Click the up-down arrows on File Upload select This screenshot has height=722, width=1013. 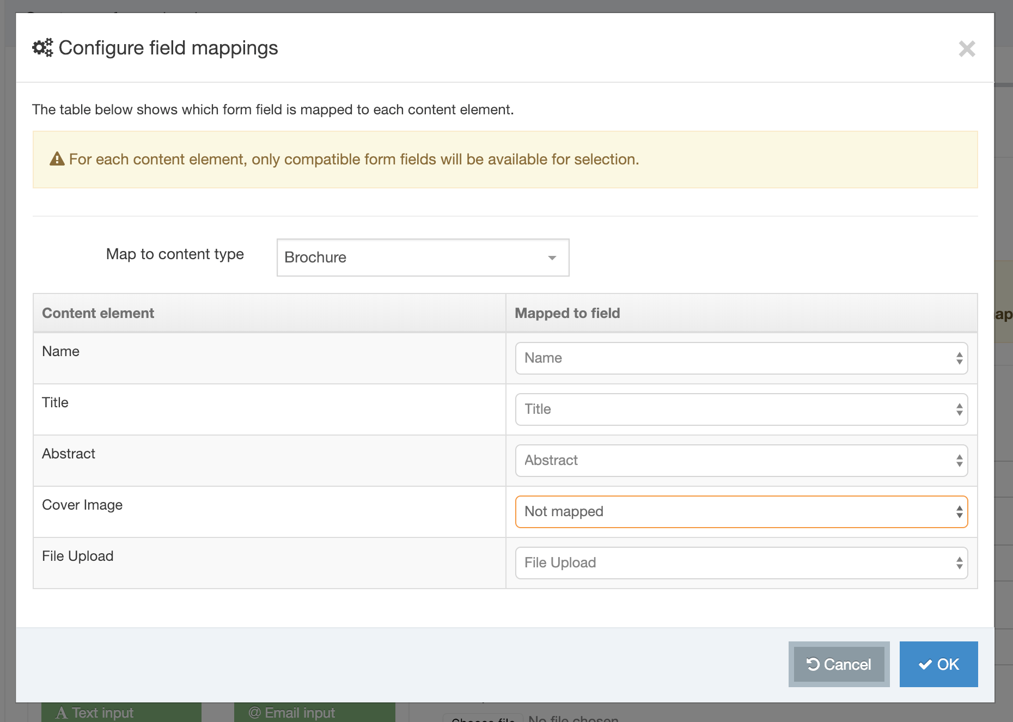click(959, 563)
